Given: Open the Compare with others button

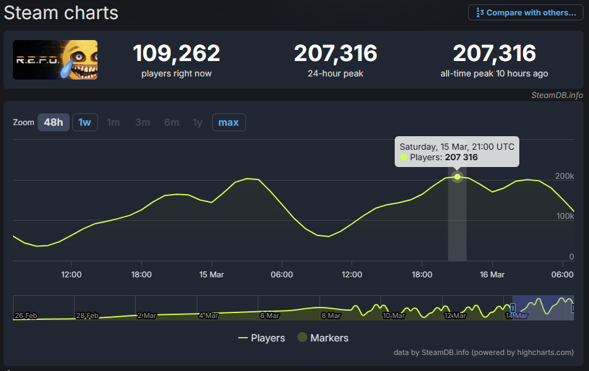Looking at the screenshot, I should point(525,13).
